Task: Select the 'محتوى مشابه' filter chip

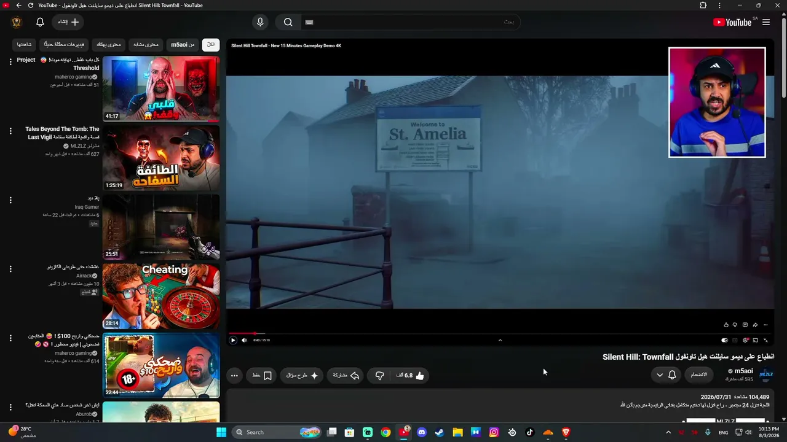Action: pyautogui.click(x=146, y=45)
